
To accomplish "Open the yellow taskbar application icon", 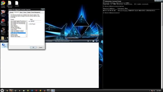I will [40, 91].
